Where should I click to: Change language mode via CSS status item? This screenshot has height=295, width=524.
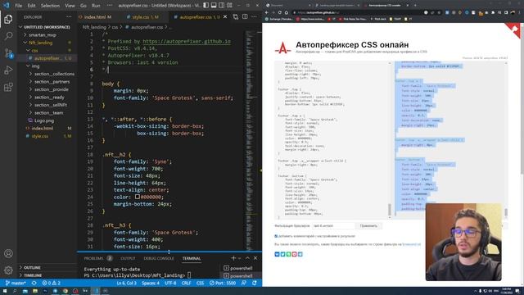(200, 283)
